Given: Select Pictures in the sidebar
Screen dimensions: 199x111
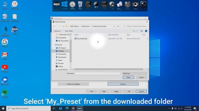Looking at the screenshot, I should 60,63.
